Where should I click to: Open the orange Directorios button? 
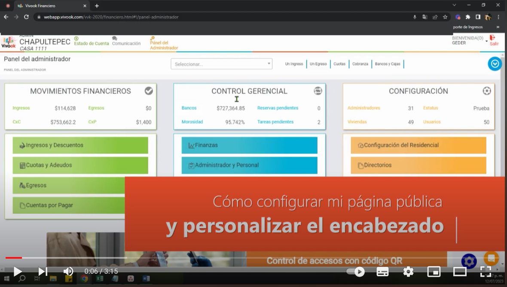[x=418, y=165]
